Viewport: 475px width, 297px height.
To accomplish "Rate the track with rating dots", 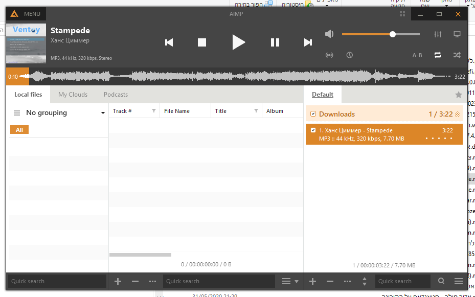I will tap(439, 139).
